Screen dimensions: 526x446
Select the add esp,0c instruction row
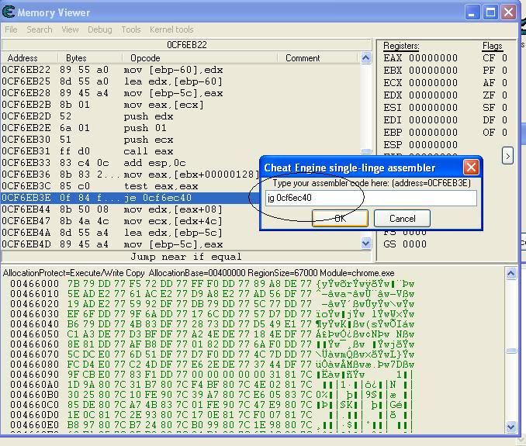point(130,163)
